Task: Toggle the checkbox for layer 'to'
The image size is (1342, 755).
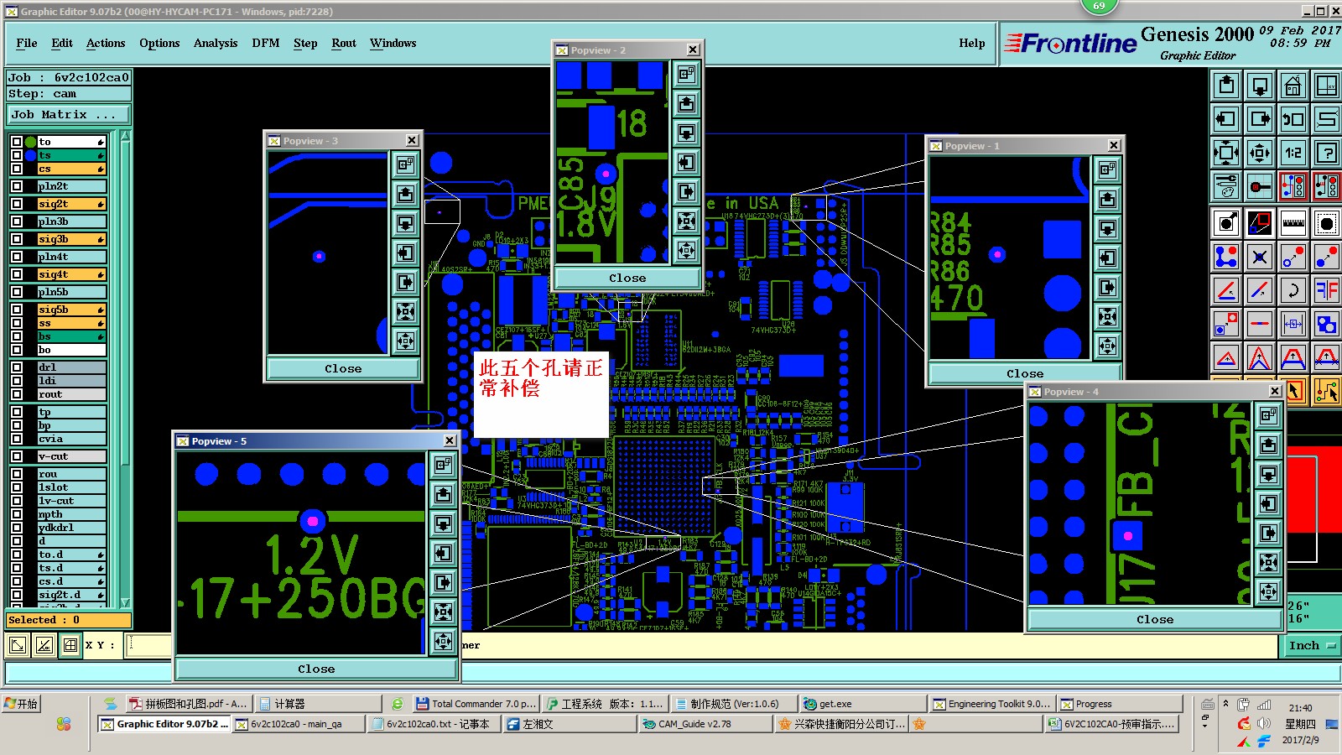Action: coord(17,142)
